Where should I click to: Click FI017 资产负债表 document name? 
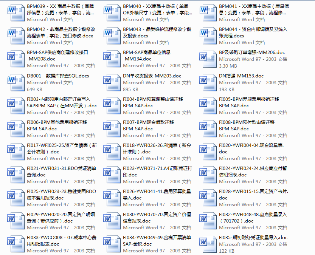coord(62,148)
